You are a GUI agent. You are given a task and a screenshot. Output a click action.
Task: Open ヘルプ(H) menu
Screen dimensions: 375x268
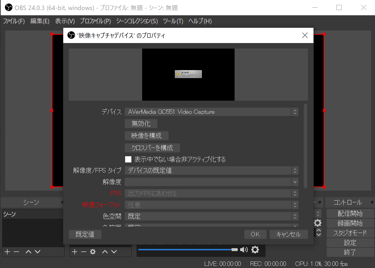tap(200, 21)
